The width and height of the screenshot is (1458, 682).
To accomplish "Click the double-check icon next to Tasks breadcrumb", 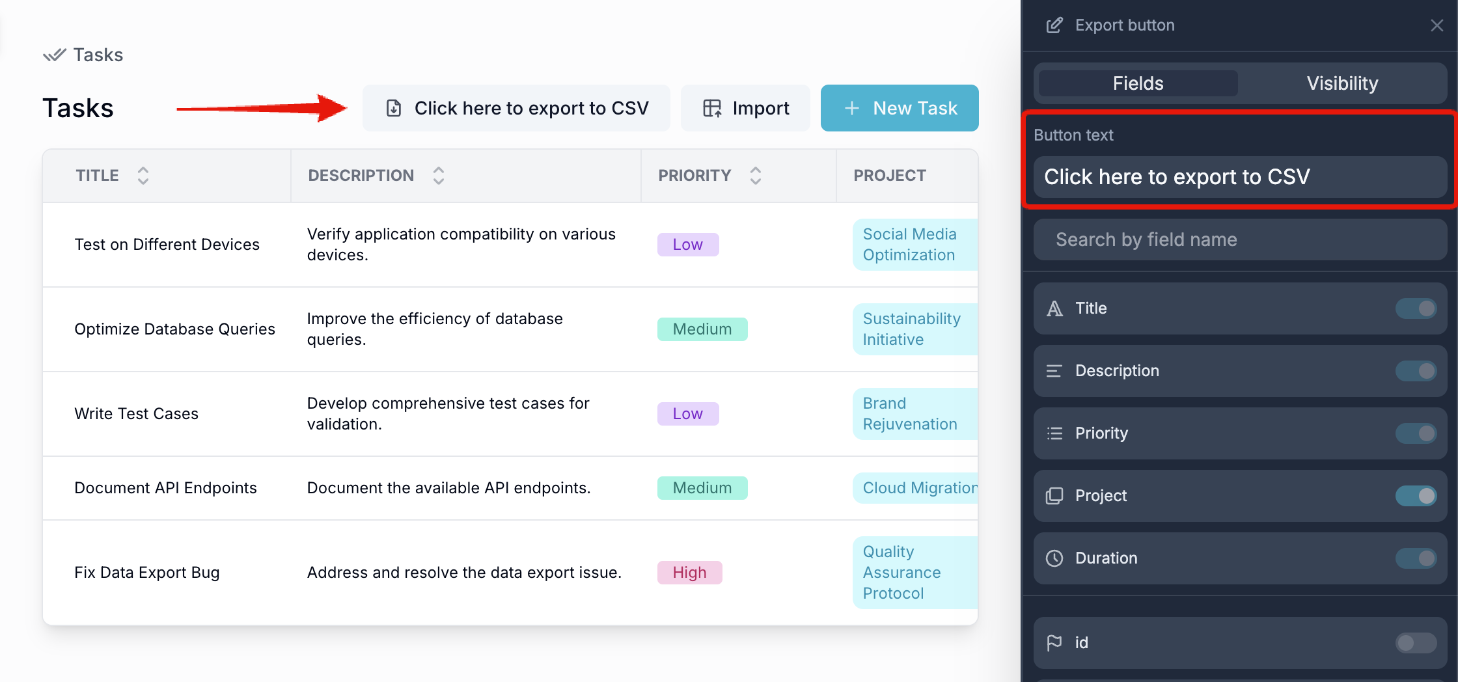I will pos(55,55).
